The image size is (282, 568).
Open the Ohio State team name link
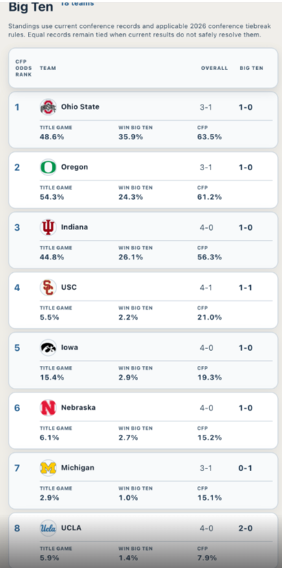click(80, 107)
